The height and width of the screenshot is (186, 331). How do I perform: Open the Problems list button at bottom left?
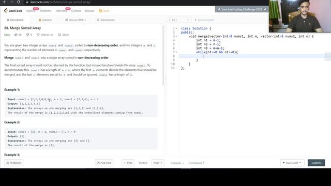[14, 163]
